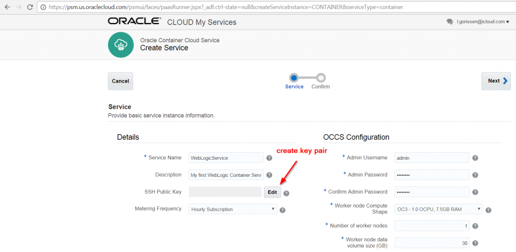Open the Worker node Compute Shape dropdown

[x=438, y=209]
